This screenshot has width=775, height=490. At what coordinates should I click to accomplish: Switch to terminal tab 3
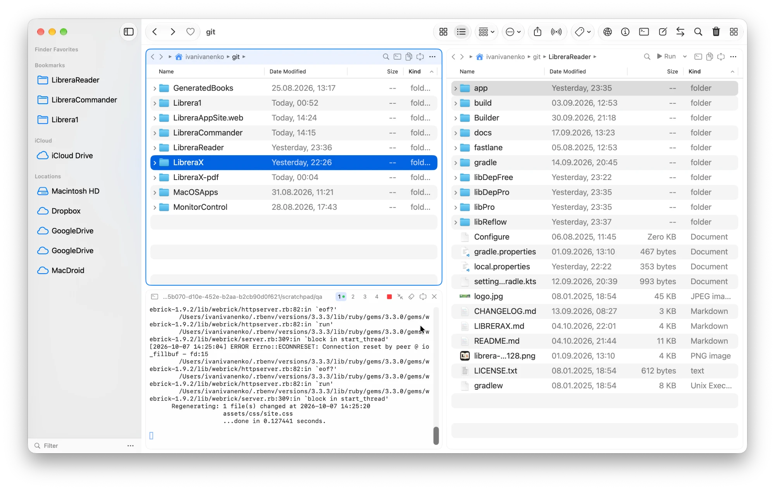point(365,296)
